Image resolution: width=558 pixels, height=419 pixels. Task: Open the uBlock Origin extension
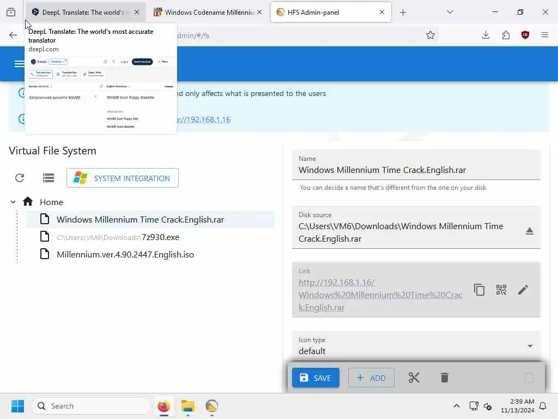coord(525,35)
